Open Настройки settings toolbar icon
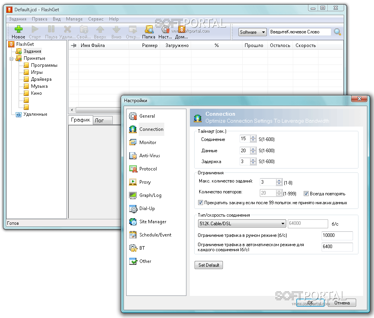This screenshot has width=374, height=318. (165, 29)
